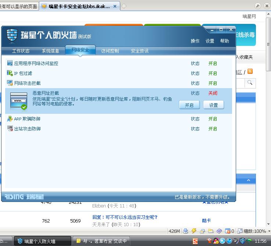The height and width of the screenshot is (246, 271).
Task: Click the IP 包过滤 row text
Action: tap(23, 73)
